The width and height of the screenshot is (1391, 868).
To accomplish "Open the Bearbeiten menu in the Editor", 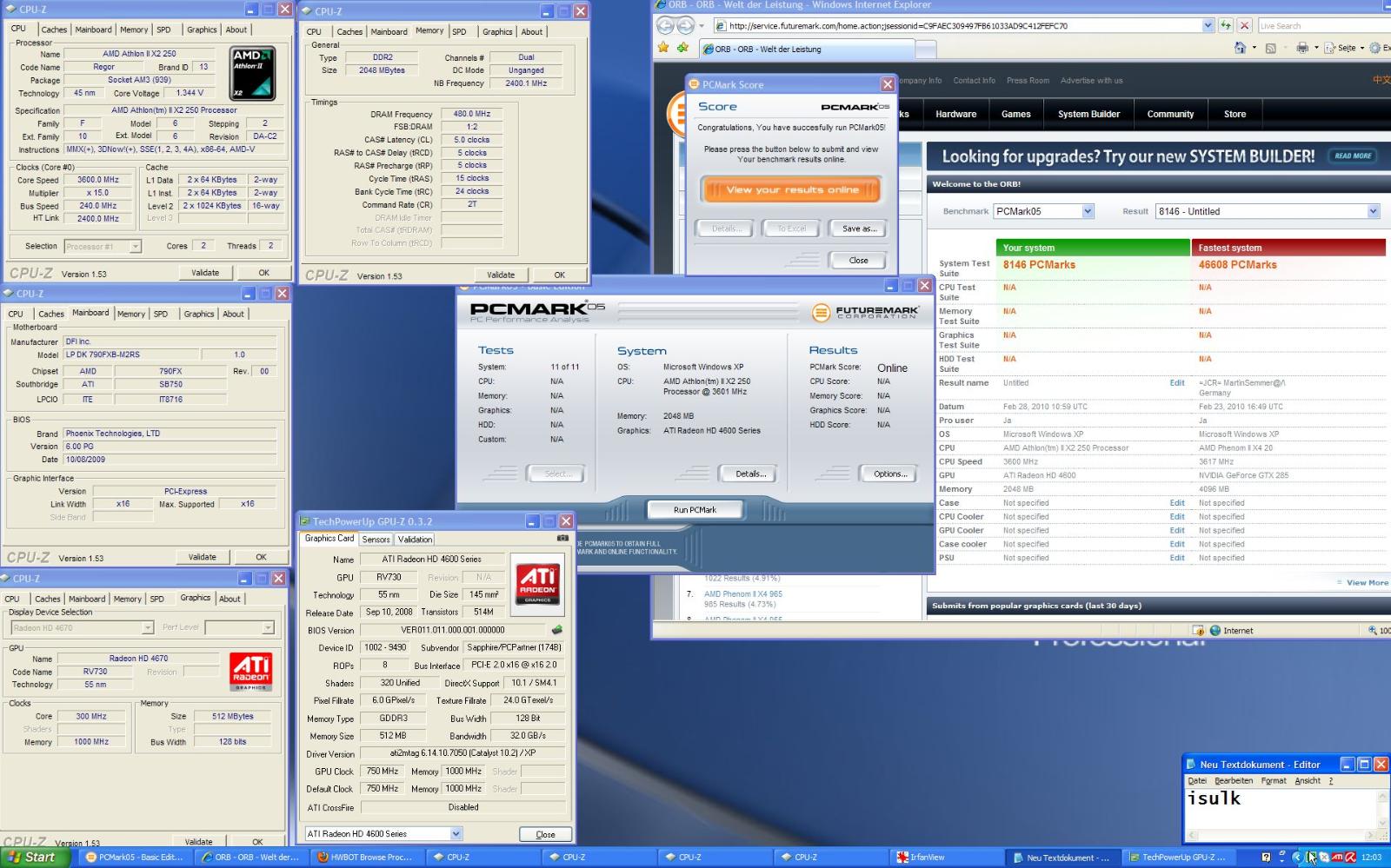I will [x=1234, y=780].
